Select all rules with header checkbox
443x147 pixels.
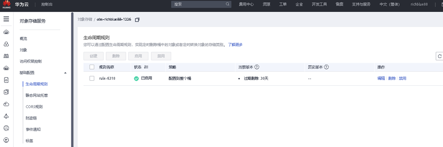point(92,67)
